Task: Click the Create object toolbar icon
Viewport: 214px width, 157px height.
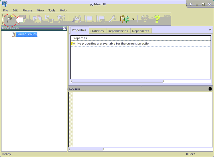Action: 49,19
